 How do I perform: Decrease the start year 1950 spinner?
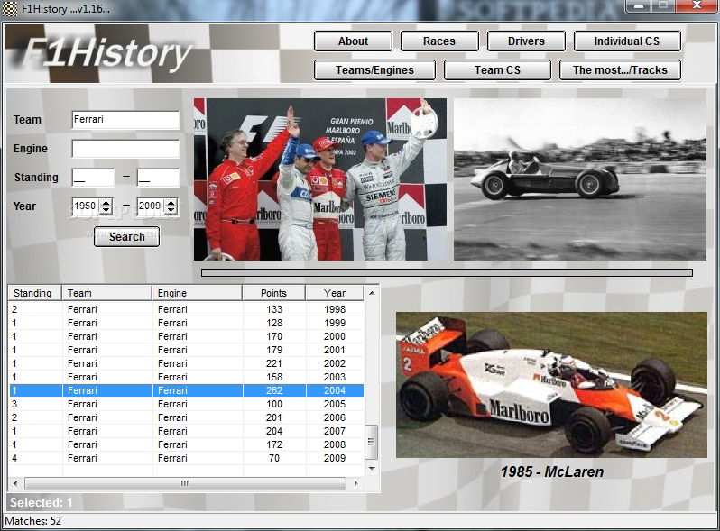pyautogui.click(x=106, y=210)
